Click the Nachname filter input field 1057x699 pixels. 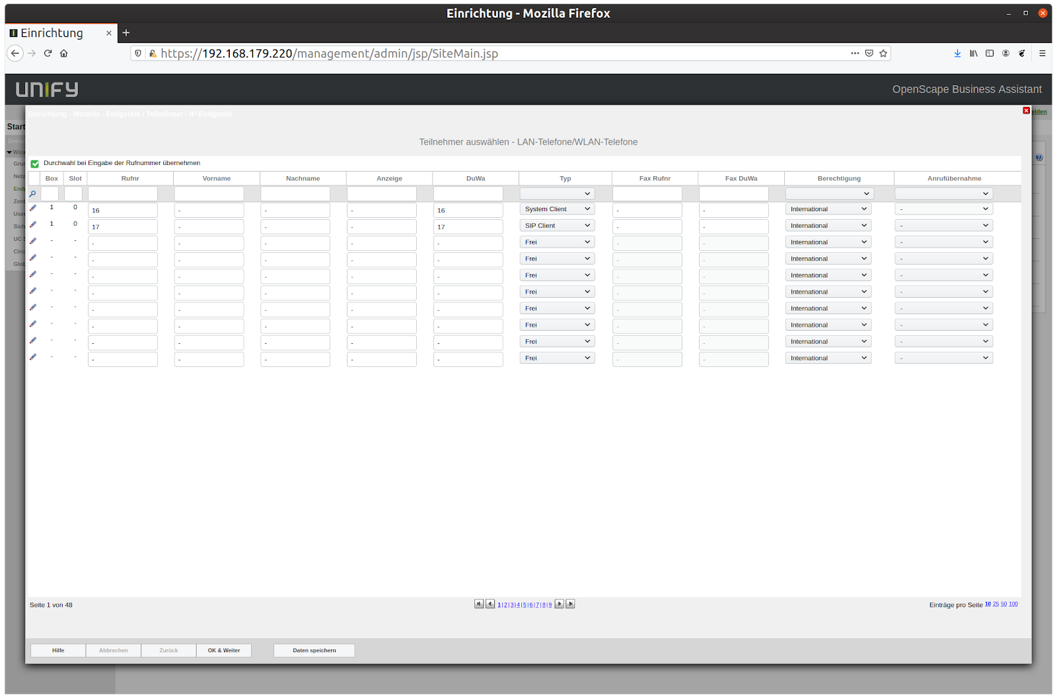(x=295, y=194)
